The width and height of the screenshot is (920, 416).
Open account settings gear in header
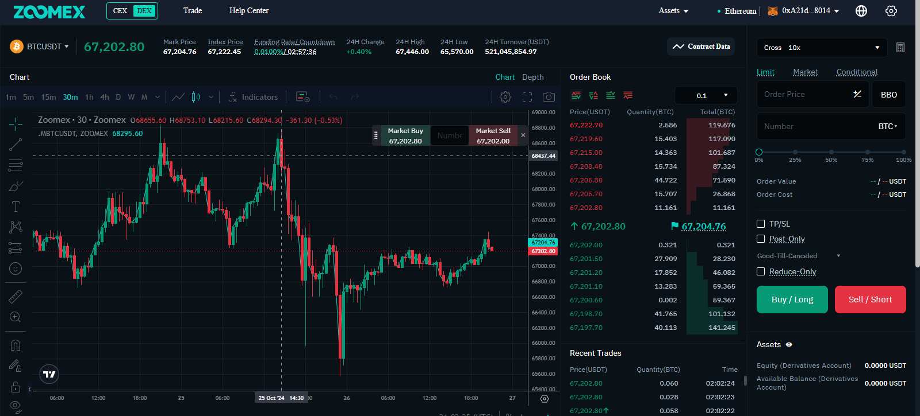tap(891, 11)
